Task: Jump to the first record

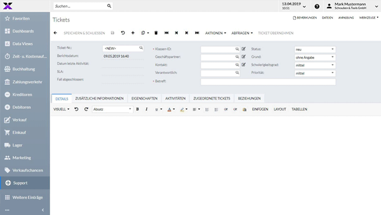Action: (166, 33)
